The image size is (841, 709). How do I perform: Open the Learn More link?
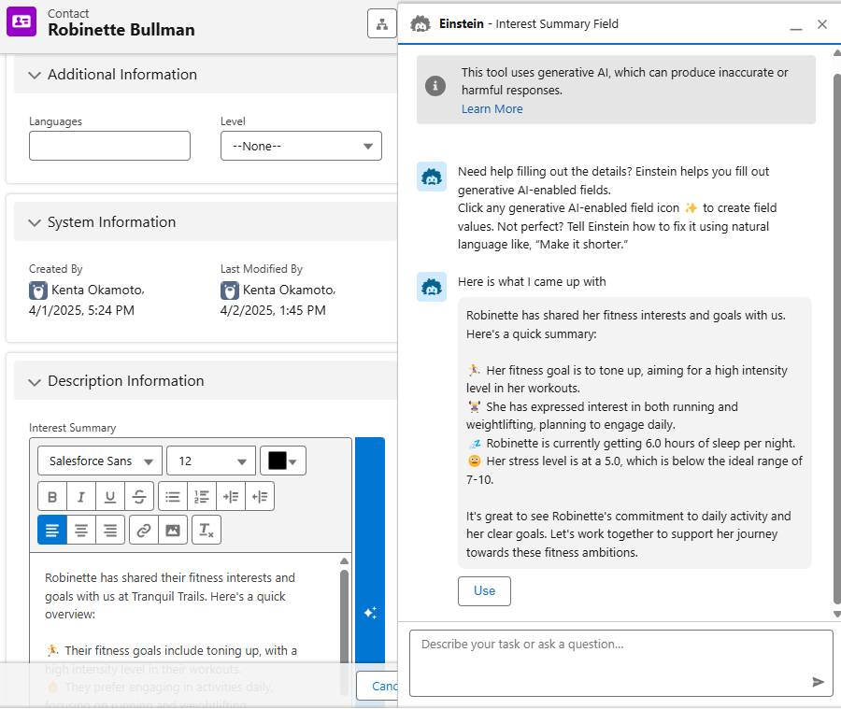coord(492,109)
